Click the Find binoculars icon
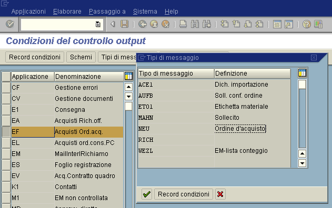Screen dimensions: 332x208 [x=195, y=24]
